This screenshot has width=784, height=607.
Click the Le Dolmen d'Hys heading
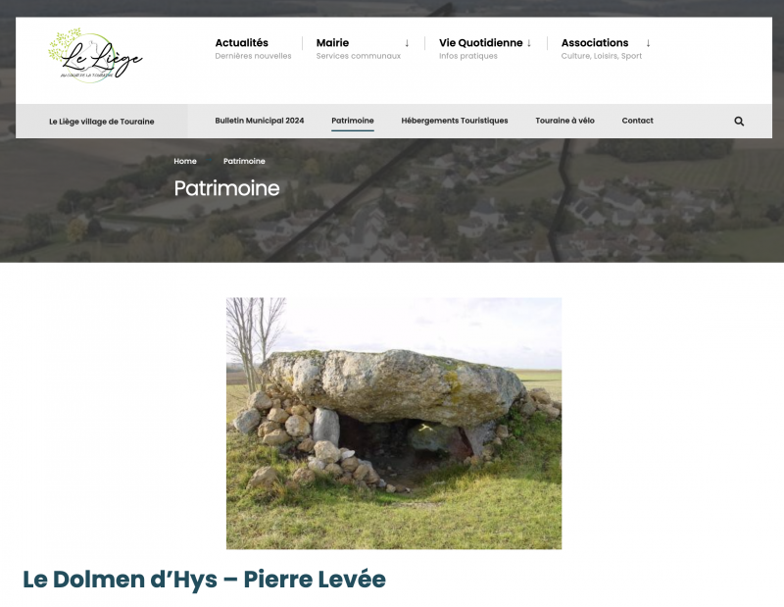tap(204, 580)
